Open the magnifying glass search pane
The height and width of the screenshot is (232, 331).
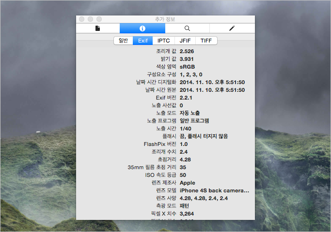(x=187, y=28)
